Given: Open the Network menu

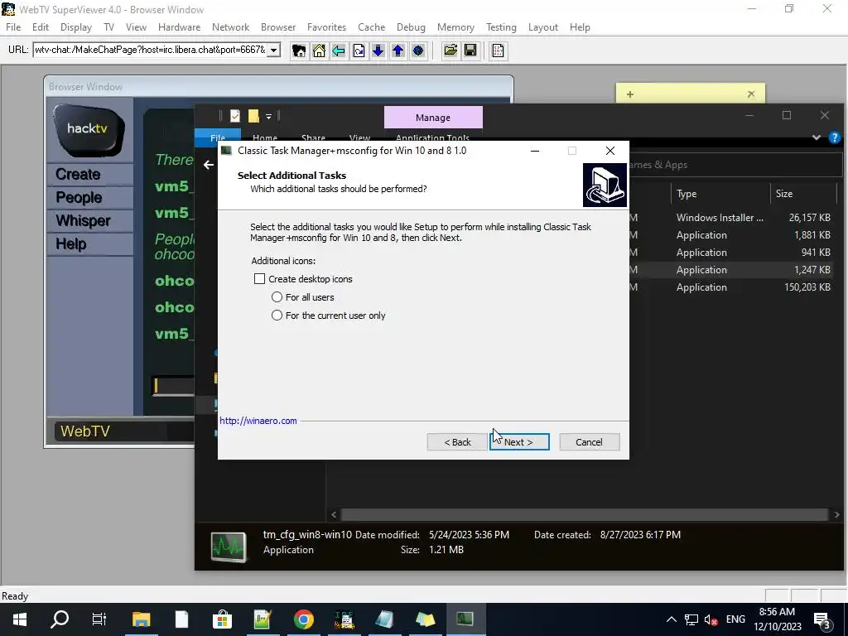Looking at the screenshot, I should (230, 27).
